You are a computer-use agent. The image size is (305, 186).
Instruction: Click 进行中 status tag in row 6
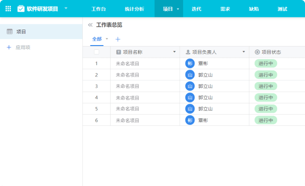pyautogui.click(x=266, y=120)
